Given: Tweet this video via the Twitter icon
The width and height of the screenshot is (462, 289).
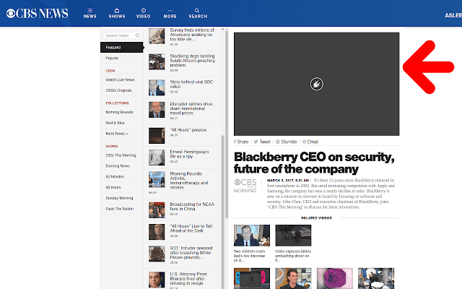Looking at the screenshot, I should [x=262, y=142].
